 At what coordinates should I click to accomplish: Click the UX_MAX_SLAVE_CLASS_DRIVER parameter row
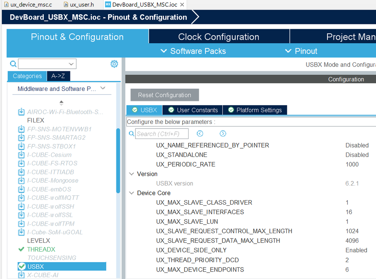coord(251,202)
